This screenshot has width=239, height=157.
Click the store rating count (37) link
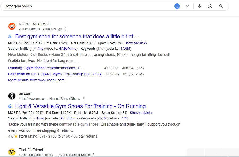pos(42,137)
